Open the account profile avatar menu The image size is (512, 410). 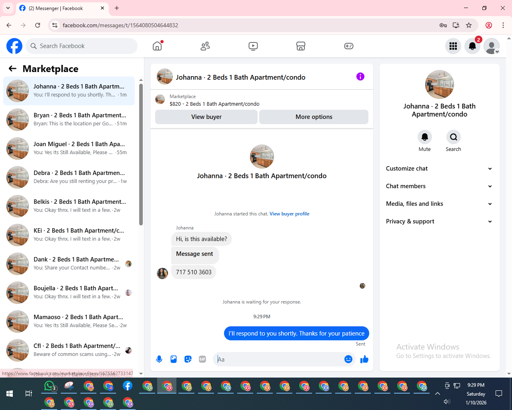tap(492, 46)
